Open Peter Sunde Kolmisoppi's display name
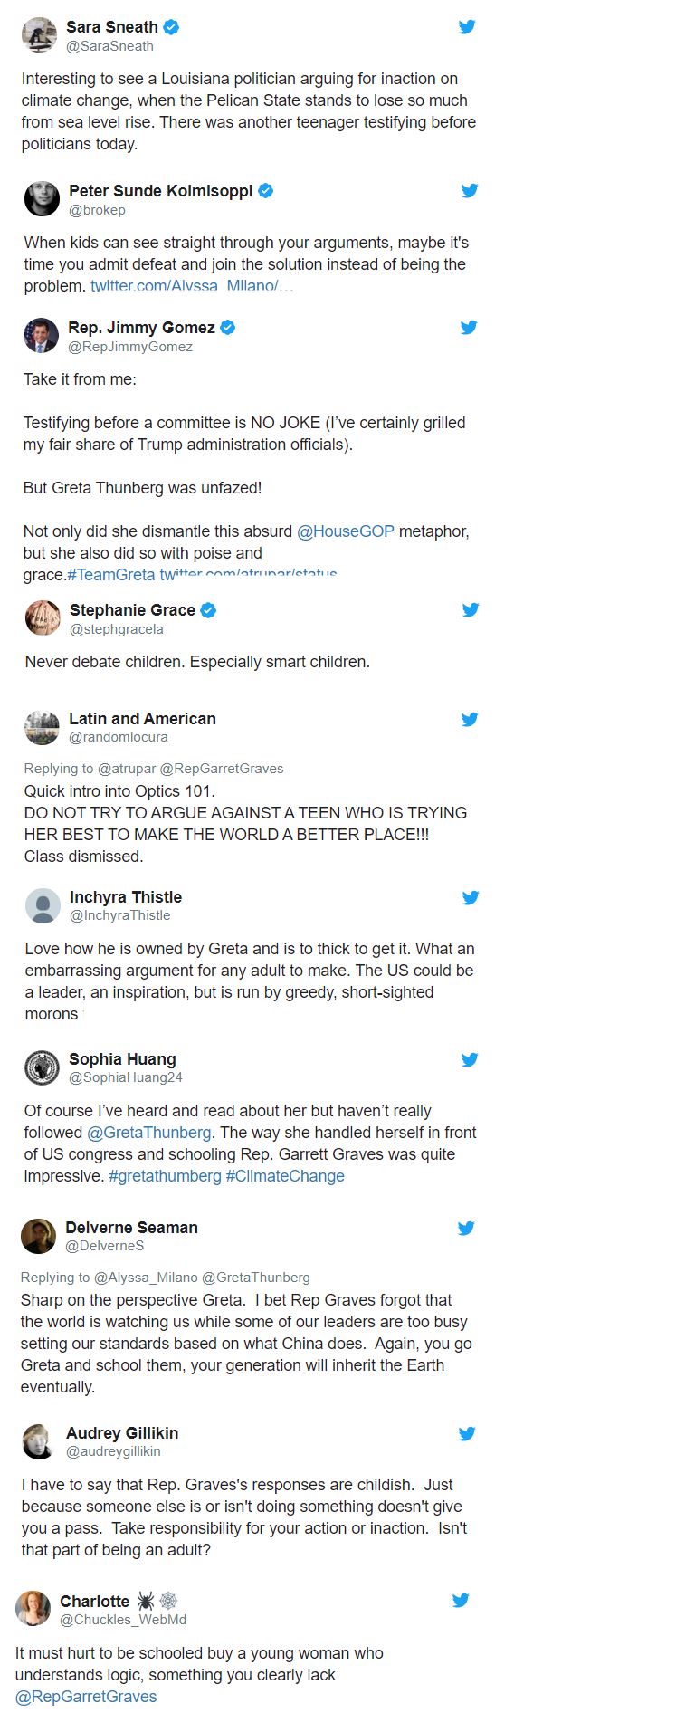 click(161, 191)
